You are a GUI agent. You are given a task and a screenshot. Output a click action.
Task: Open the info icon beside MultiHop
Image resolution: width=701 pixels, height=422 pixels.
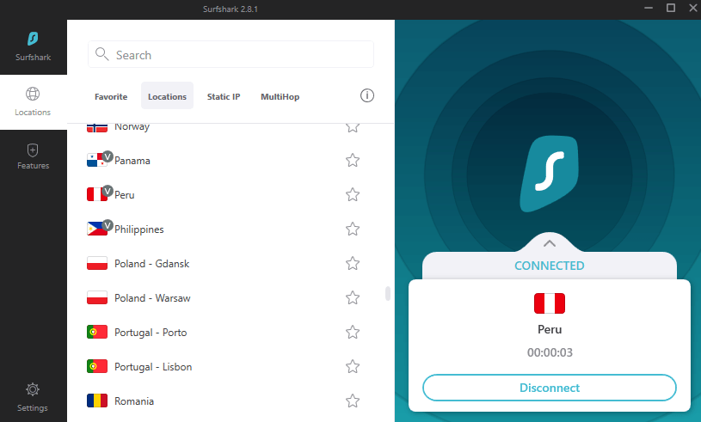[x=367, y=95]
